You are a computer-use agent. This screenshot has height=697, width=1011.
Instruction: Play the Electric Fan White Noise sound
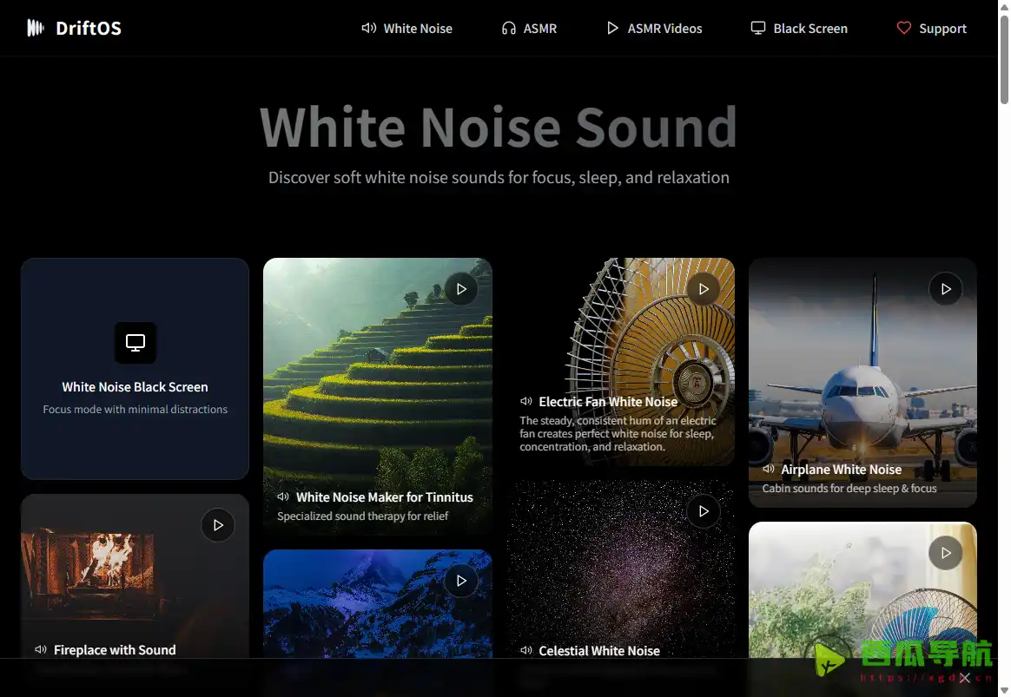coord(704,289)
